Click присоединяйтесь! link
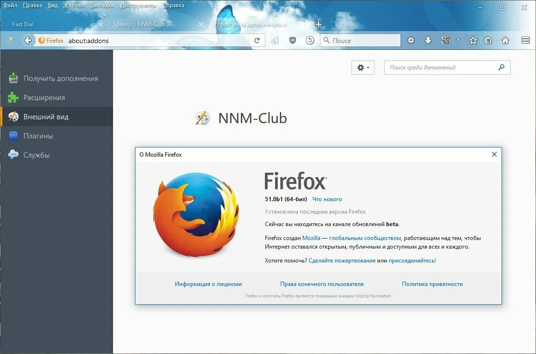The width and height of the screenshot is (536, 354). pos(412,261)
